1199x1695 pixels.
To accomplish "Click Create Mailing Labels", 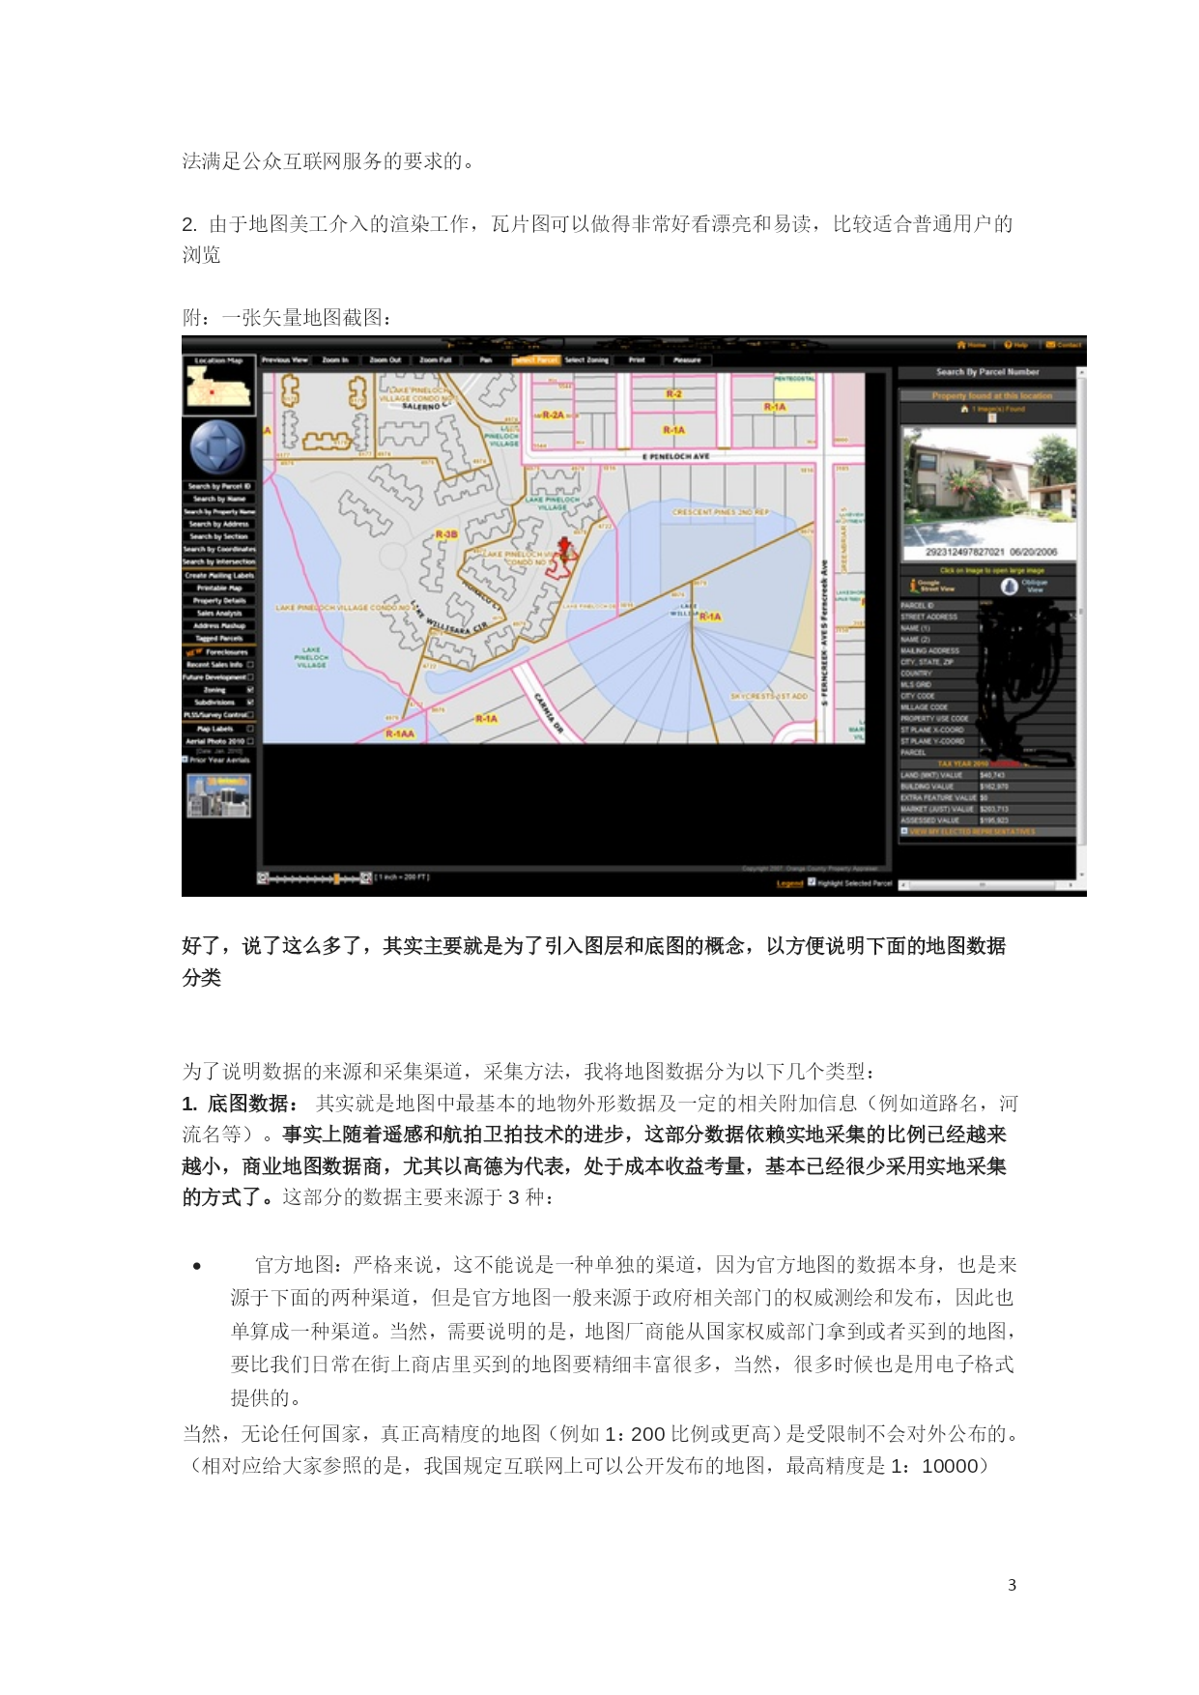I will coord(219,575).
